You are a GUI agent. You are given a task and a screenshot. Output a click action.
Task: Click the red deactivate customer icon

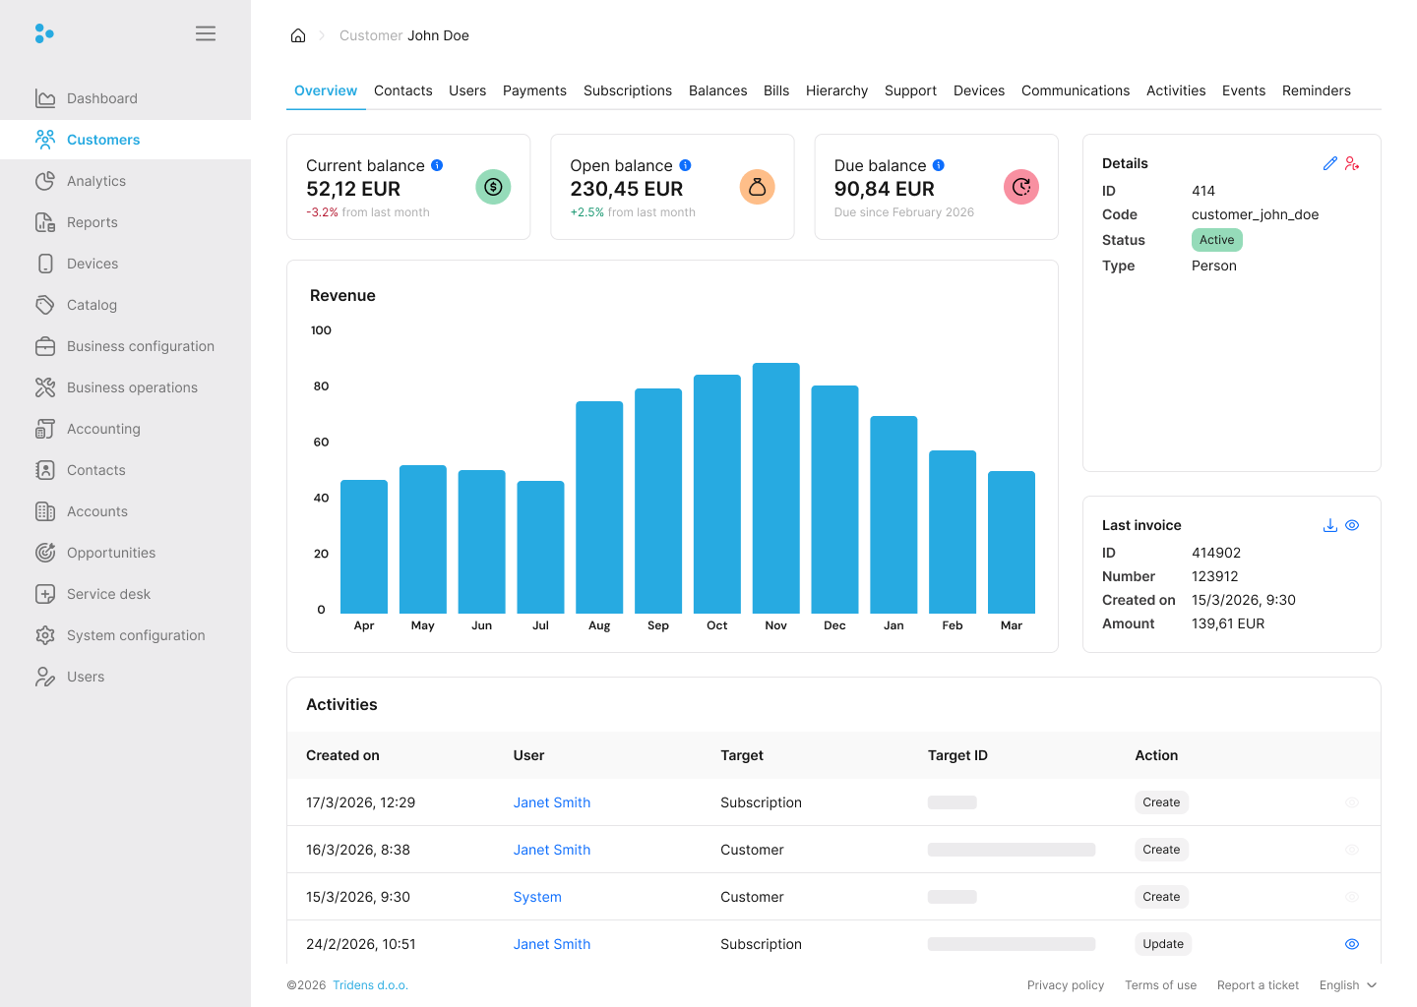(1352, 163)
